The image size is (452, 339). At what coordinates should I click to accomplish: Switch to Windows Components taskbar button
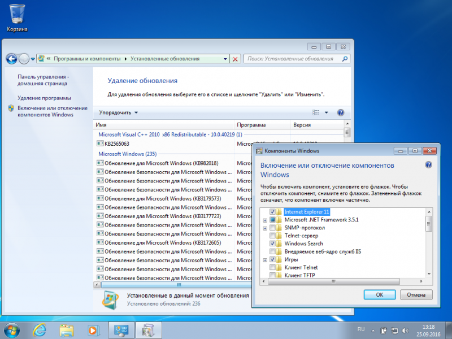[x=149, y=331]
